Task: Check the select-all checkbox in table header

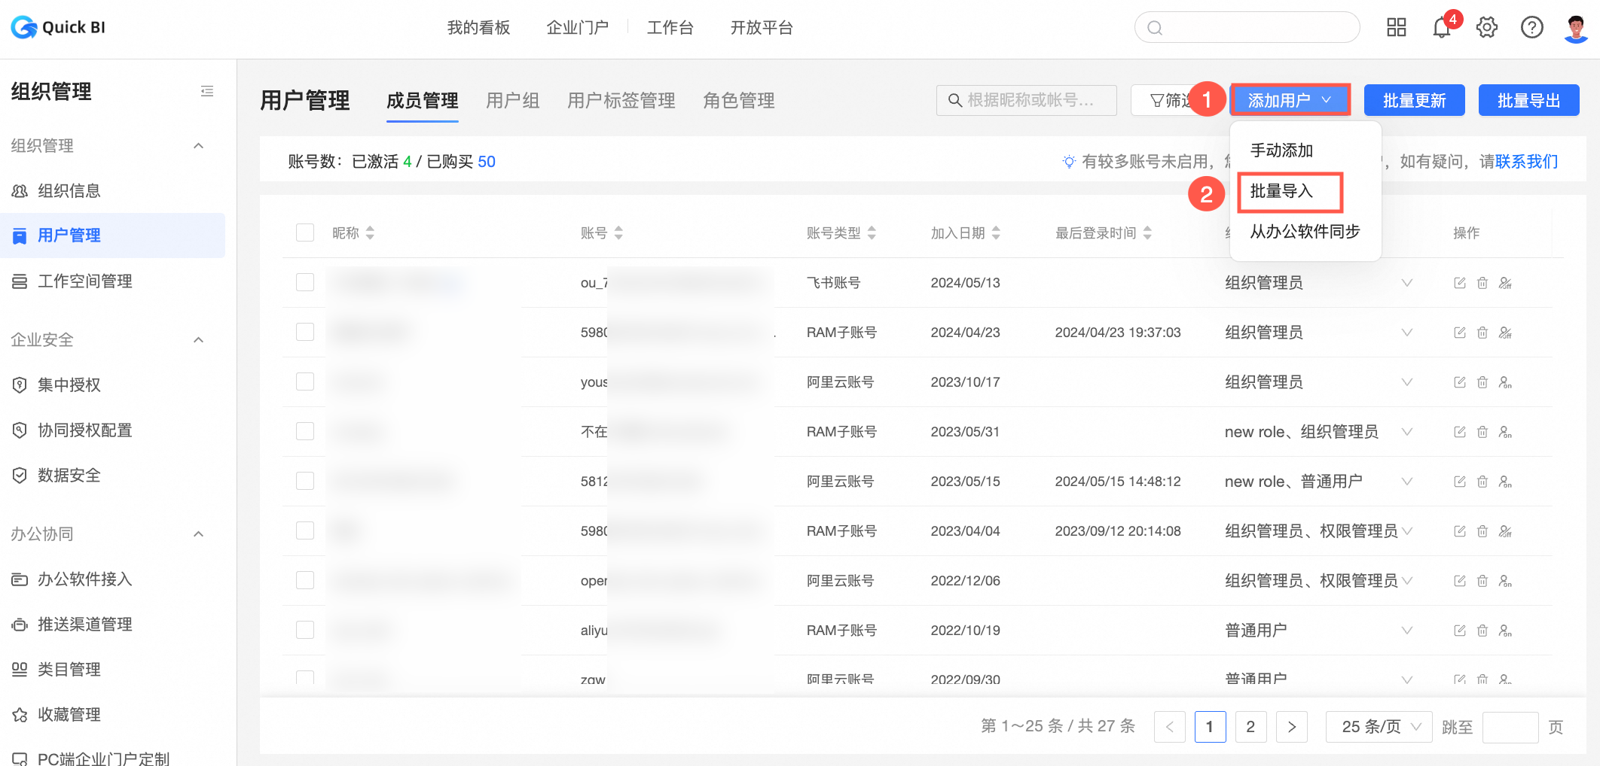Action: [305, 233]
